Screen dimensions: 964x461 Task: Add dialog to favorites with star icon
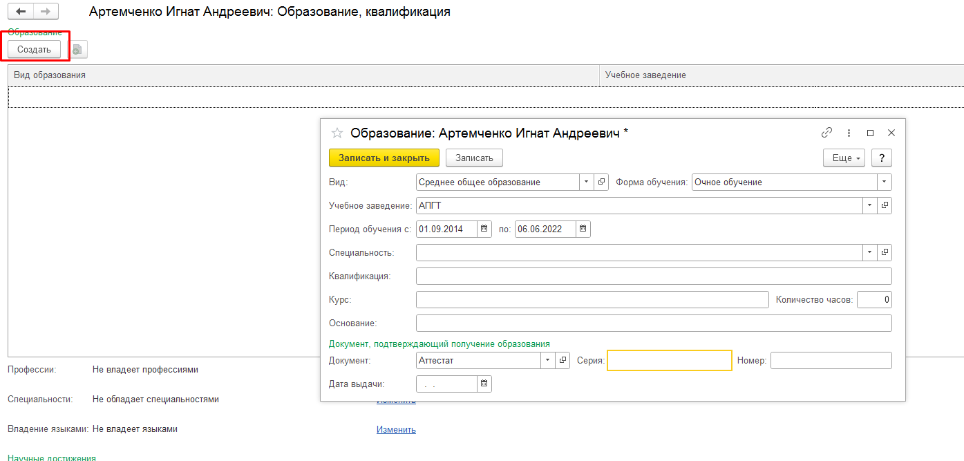pos(337,133)
